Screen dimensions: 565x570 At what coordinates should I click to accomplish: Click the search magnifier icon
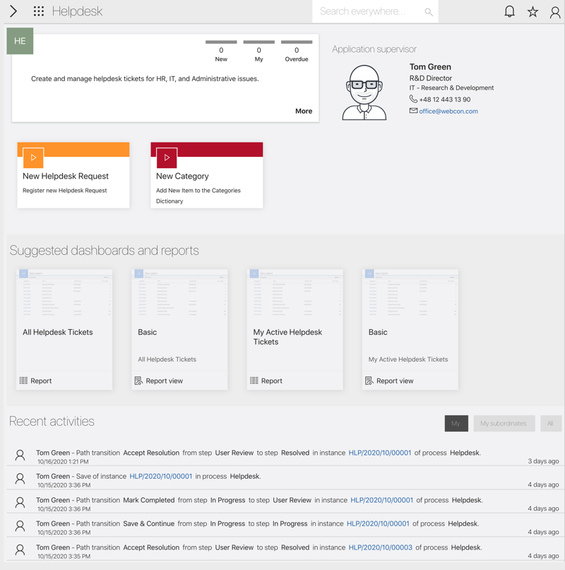pos(428,12)
